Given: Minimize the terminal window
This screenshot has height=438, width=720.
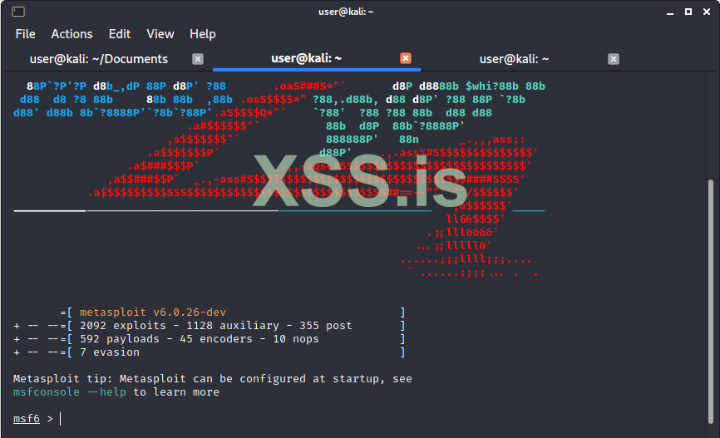Looking at the screenshot, I should (x=670, y=12).
